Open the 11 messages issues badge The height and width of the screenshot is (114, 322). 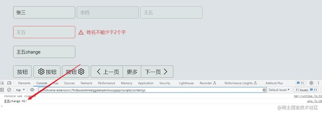(300, 83)
